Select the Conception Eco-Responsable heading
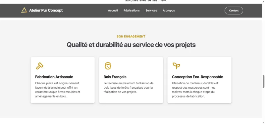The width and height of the screenshot is (265, 124). tap(197, 77)
